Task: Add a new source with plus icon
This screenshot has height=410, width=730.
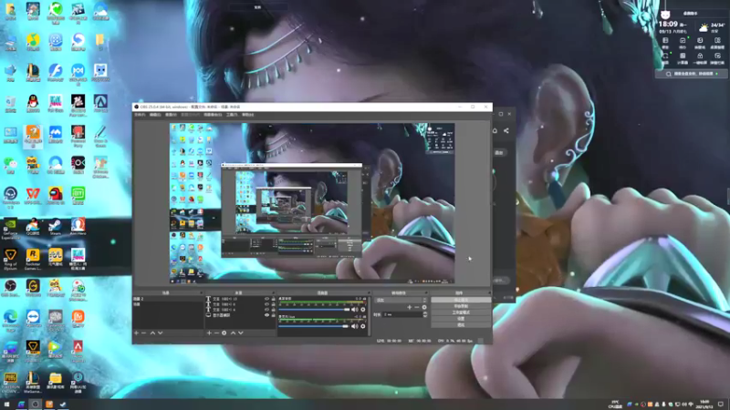Action: coord(209,333)
